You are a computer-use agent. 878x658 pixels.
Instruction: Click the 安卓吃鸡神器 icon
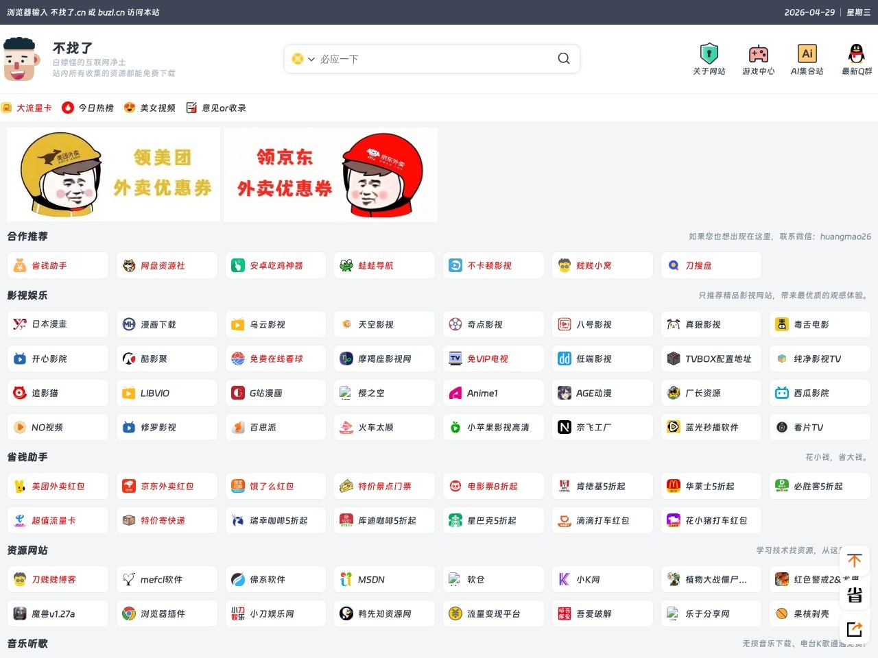238,266
